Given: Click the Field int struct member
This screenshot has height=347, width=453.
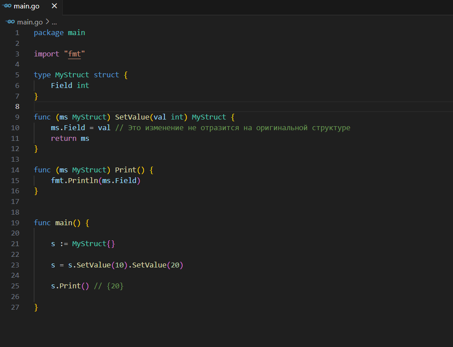Looking at the screenshot, I should (70, 86).
